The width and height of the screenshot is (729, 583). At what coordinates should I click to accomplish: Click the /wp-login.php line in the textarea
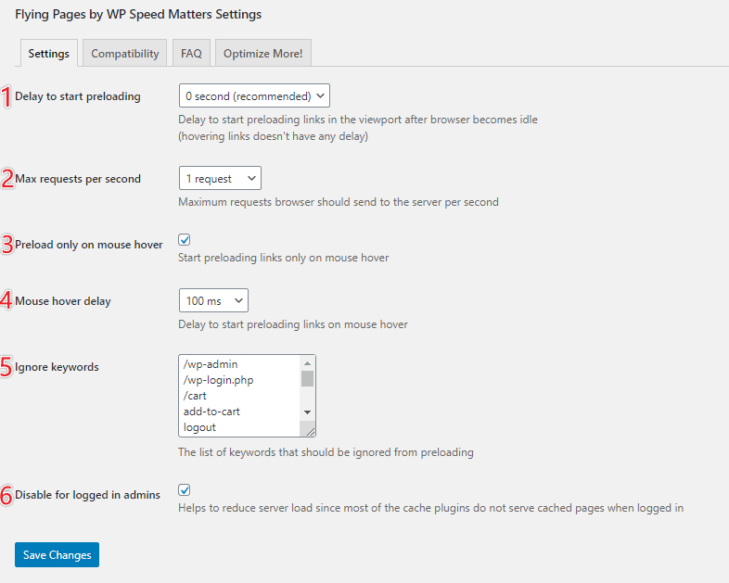218,380
